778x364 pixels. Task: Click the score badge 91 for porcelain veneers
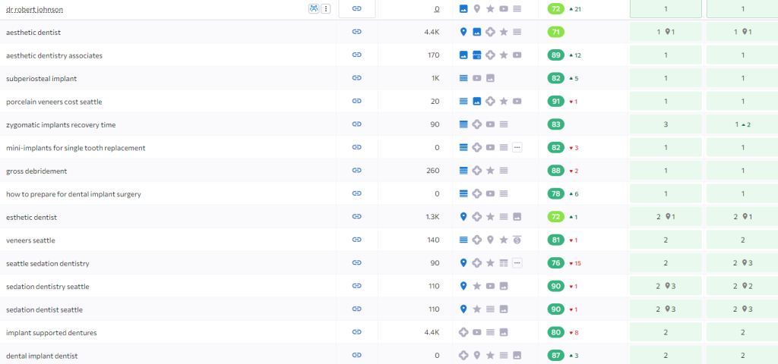click(556, 102)
